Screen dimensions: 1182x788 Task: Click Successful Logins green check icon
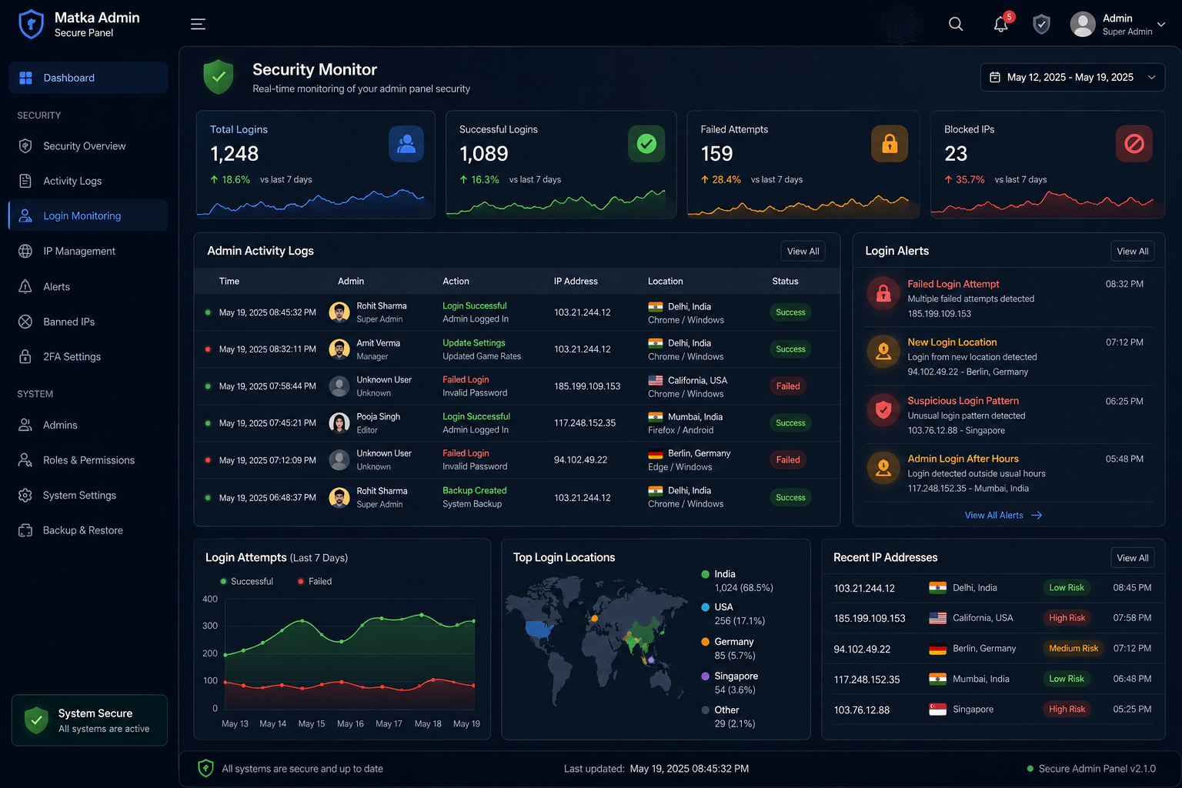point(646,143)
